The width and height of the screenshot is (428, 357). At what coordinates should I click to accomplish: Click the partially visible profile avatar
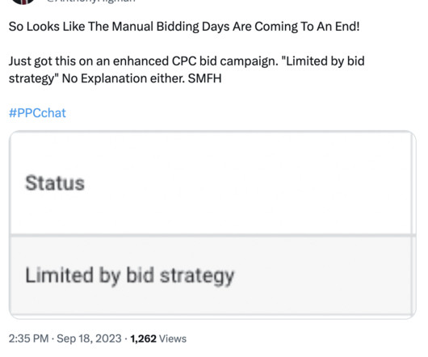24,2
